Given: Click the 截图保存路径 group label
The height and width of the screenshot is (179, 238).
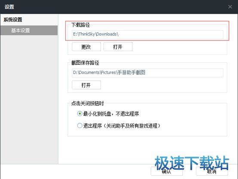Looking at the screenshot, I should (85, 63).
